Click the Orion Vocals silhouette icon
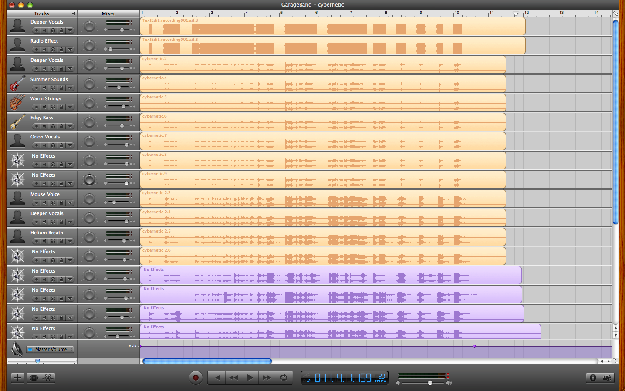625x391 pixels. (17, 141)
